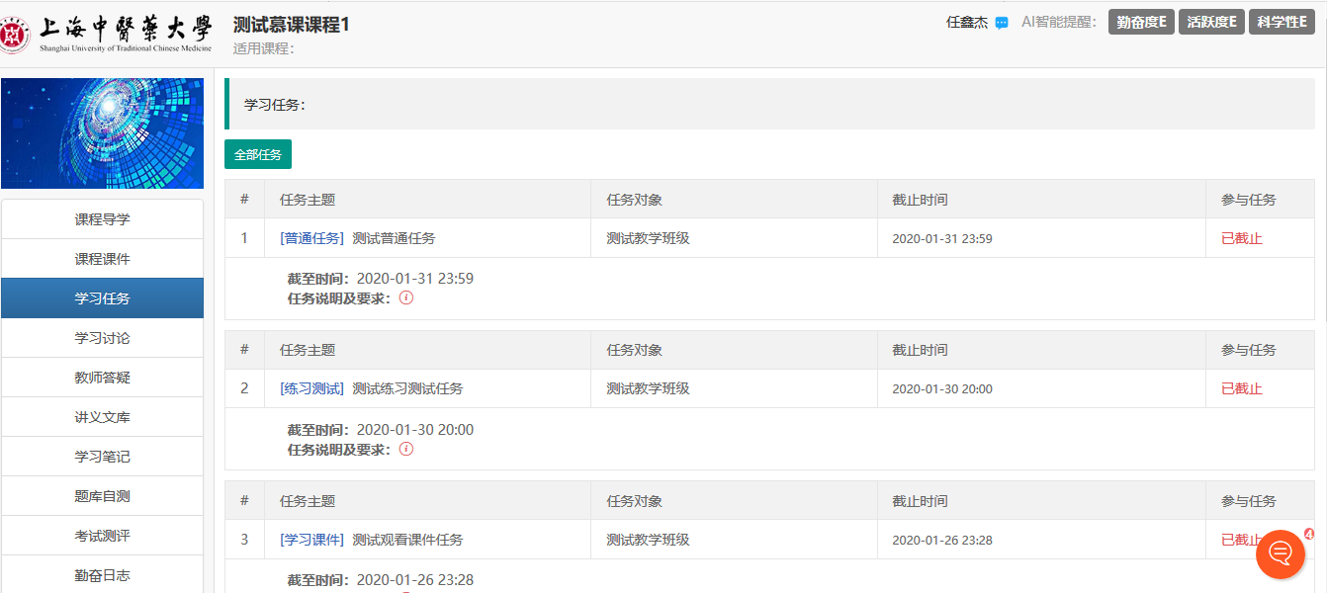Click the course banner image
1327x593 pixels.
coord(102,133)
